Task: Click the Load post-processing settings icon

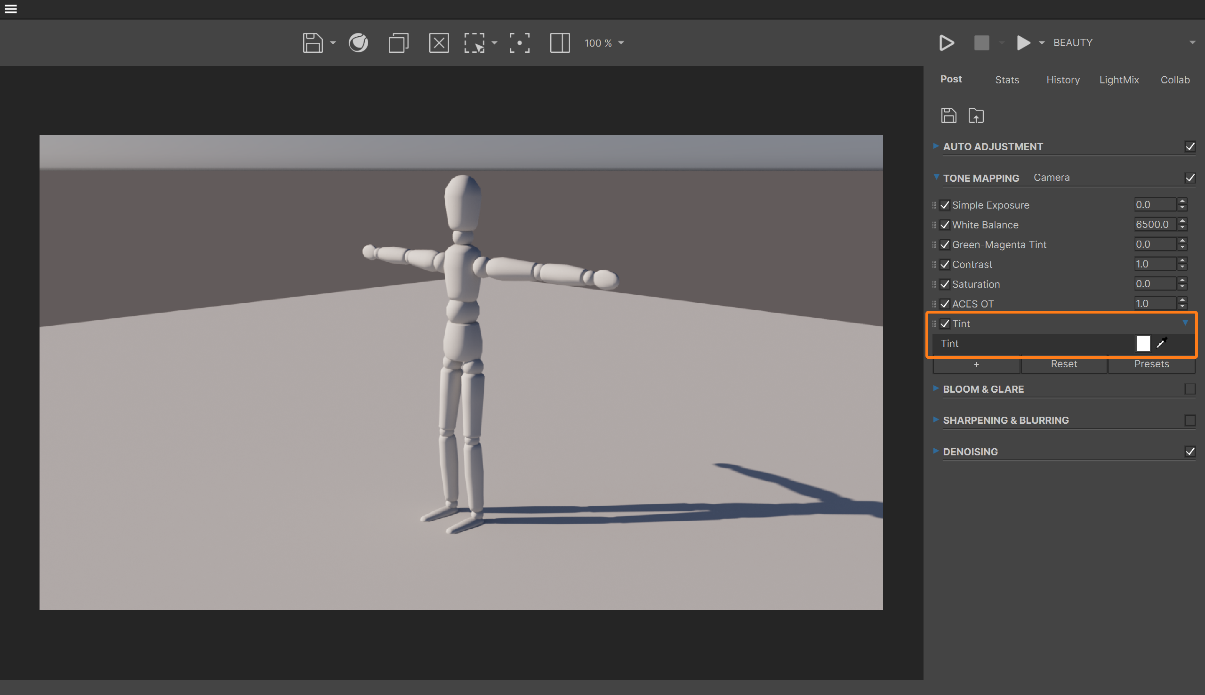Action: point(976,115)
